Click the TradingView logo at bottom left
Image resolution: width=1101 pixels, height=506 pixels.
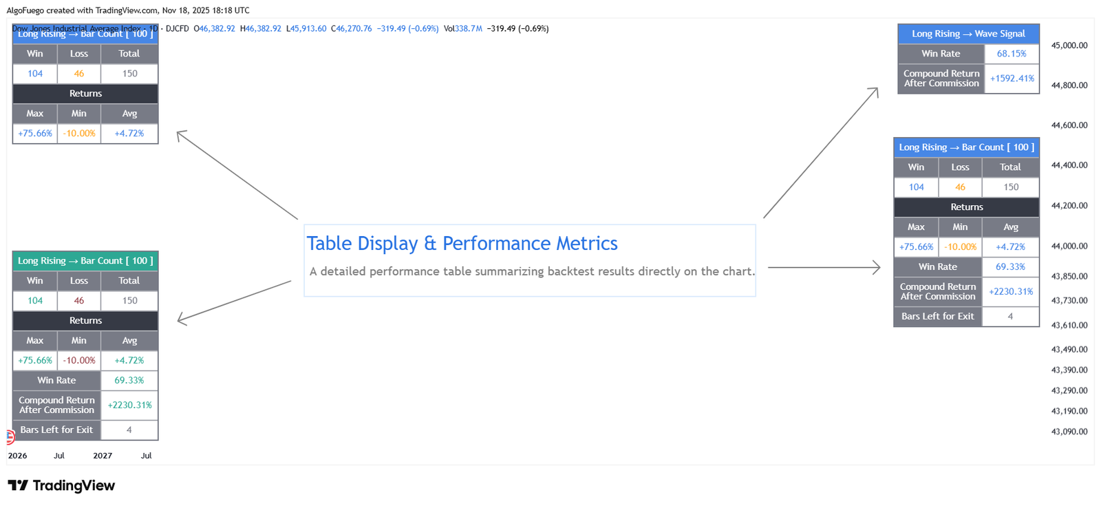pos(61,485)
